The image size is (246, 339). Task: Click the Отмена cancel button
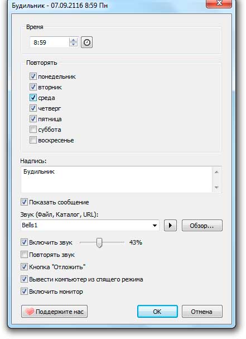coord(202,311)
